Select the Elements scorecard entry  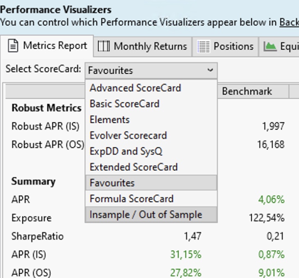tap(110, 120)
